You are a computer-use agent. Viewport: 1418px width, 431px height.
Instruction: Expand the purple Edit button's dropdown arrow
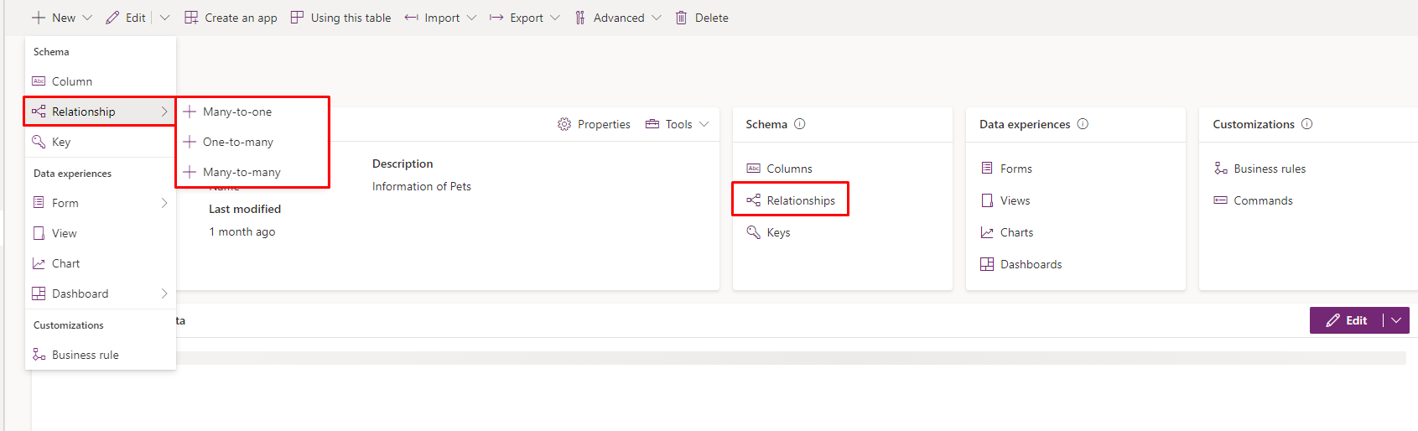[1396, 320]
